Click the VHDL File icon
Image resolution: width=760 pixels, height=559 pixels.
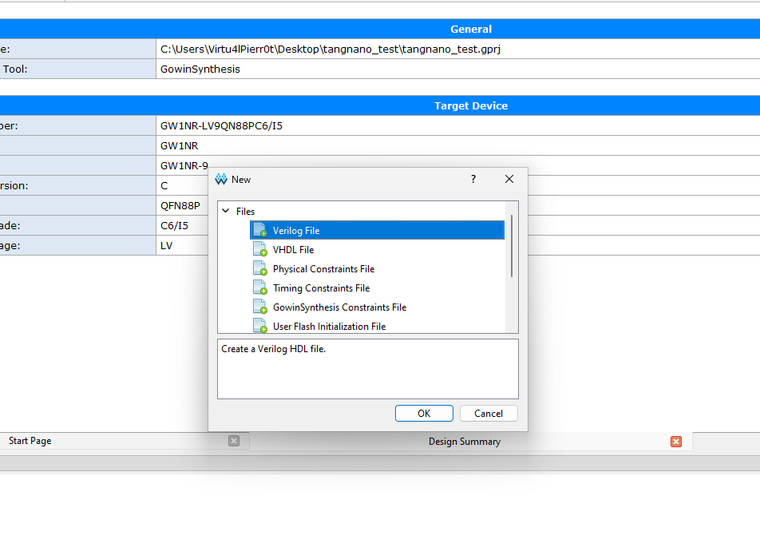(259, 249)
